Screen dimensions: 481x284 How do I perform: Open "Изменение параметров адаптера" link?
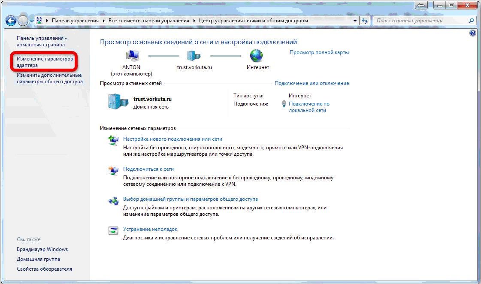coord(45,62)
